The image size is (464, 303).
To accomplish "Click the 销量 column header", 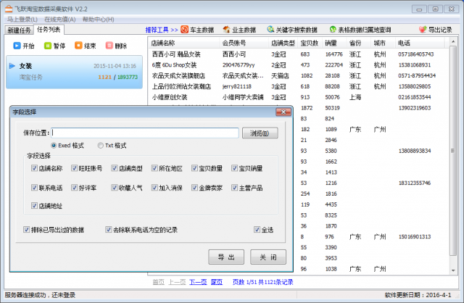I will pos(334,43).
